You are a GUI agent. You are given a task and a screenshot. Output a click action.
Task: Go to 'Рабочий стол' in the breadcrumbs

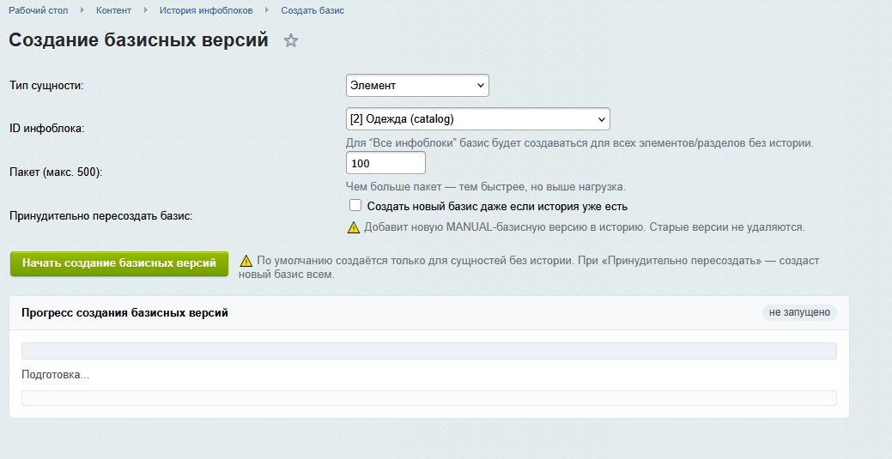click(x=39, y=10)
